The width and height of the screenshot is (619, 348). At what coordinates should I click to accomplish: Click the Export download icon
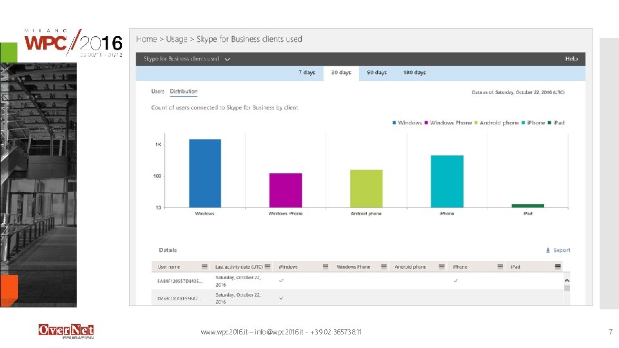548,250
